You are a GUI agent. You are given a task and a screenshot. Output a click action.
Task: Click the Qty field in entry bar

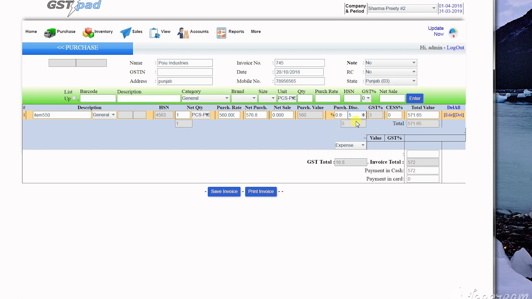305,98
